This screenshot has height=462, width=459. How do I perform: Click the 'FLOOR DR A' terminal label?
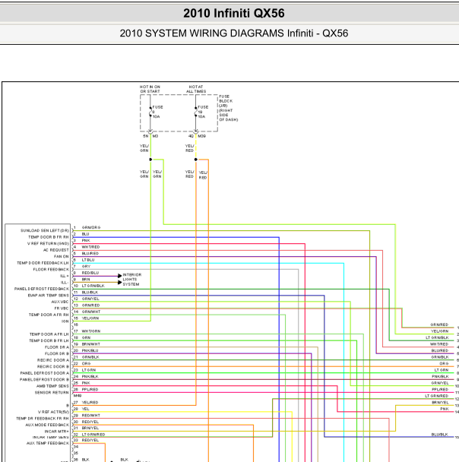click(57, 347)
